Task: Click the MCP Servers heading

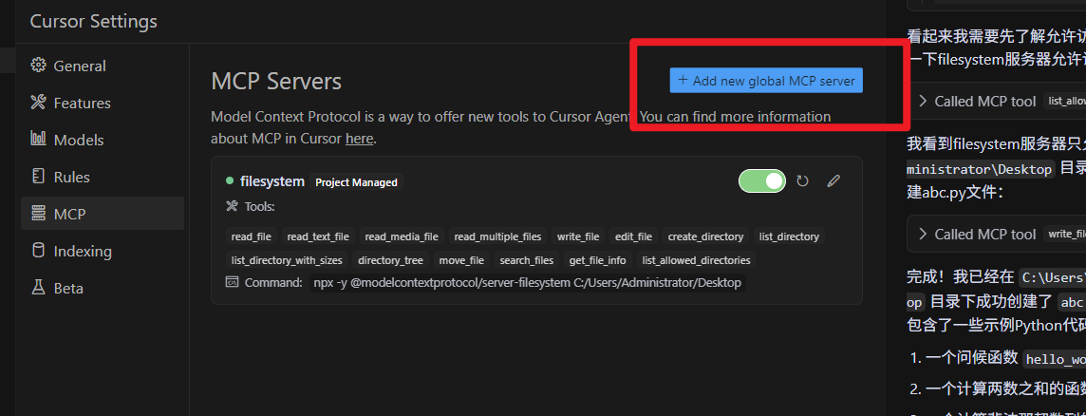Action: point(276,81)
